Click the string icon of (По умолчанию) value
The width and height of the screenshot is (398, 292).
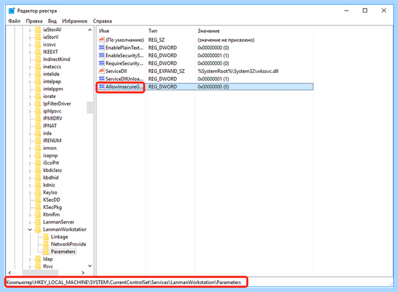point(101,40)
